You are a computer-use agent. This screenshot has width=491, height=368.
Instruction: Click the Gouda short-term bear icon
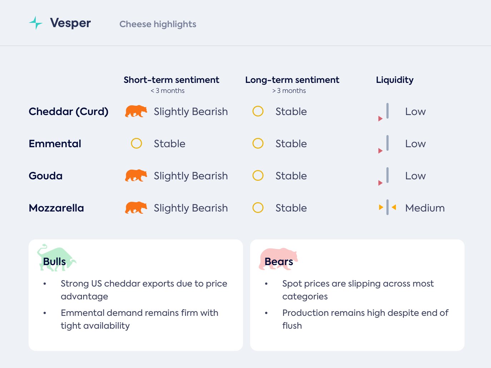136,176
